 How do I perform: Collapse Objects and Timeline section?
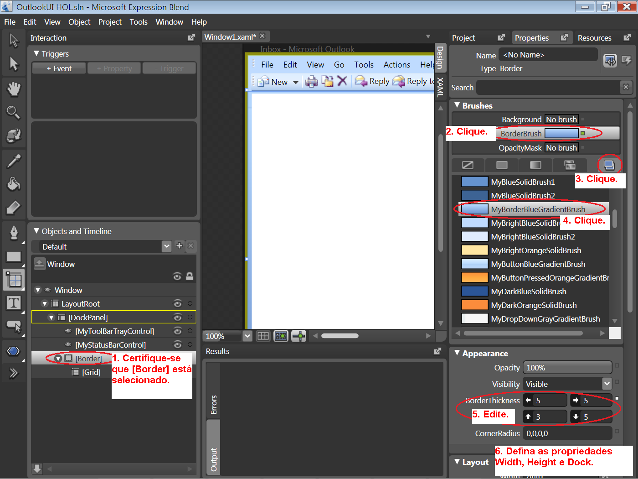pyautogui.click(x=36, y=231)
